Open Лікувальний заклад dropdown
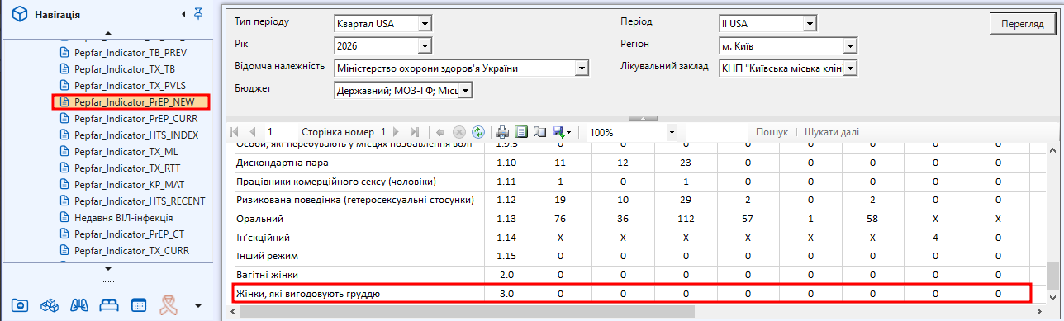The image size is (1064, 321). click(849, 68)
